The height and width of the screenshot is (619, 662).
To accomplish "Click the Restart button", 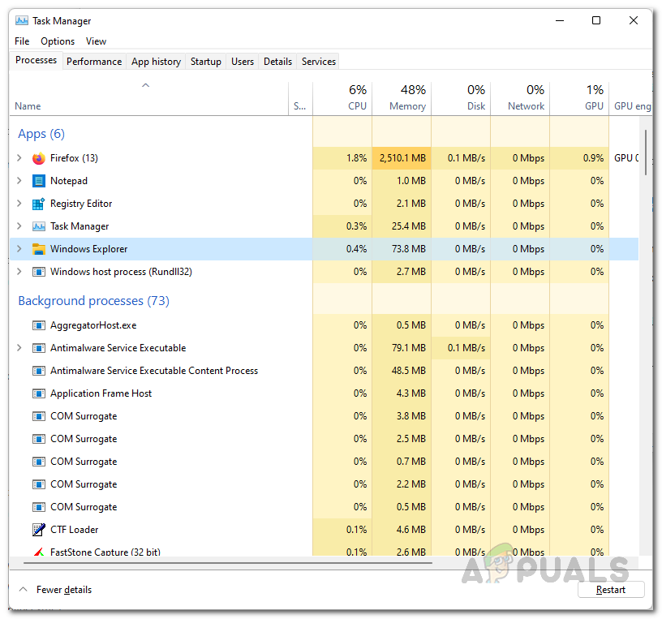I will point(611,590).
